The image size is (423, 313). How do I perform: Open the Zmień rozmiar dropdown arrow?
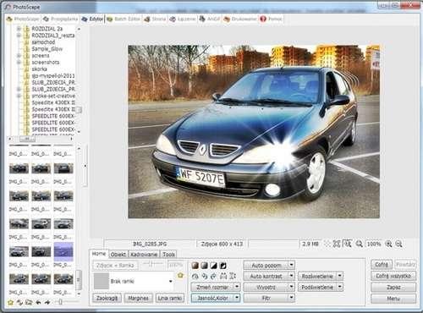tap(237, 287)
